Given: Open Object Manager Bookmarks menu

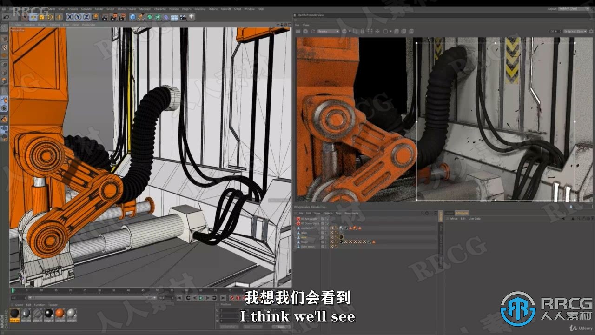Looking at the screenshot, I should click(x=351, y=213).
